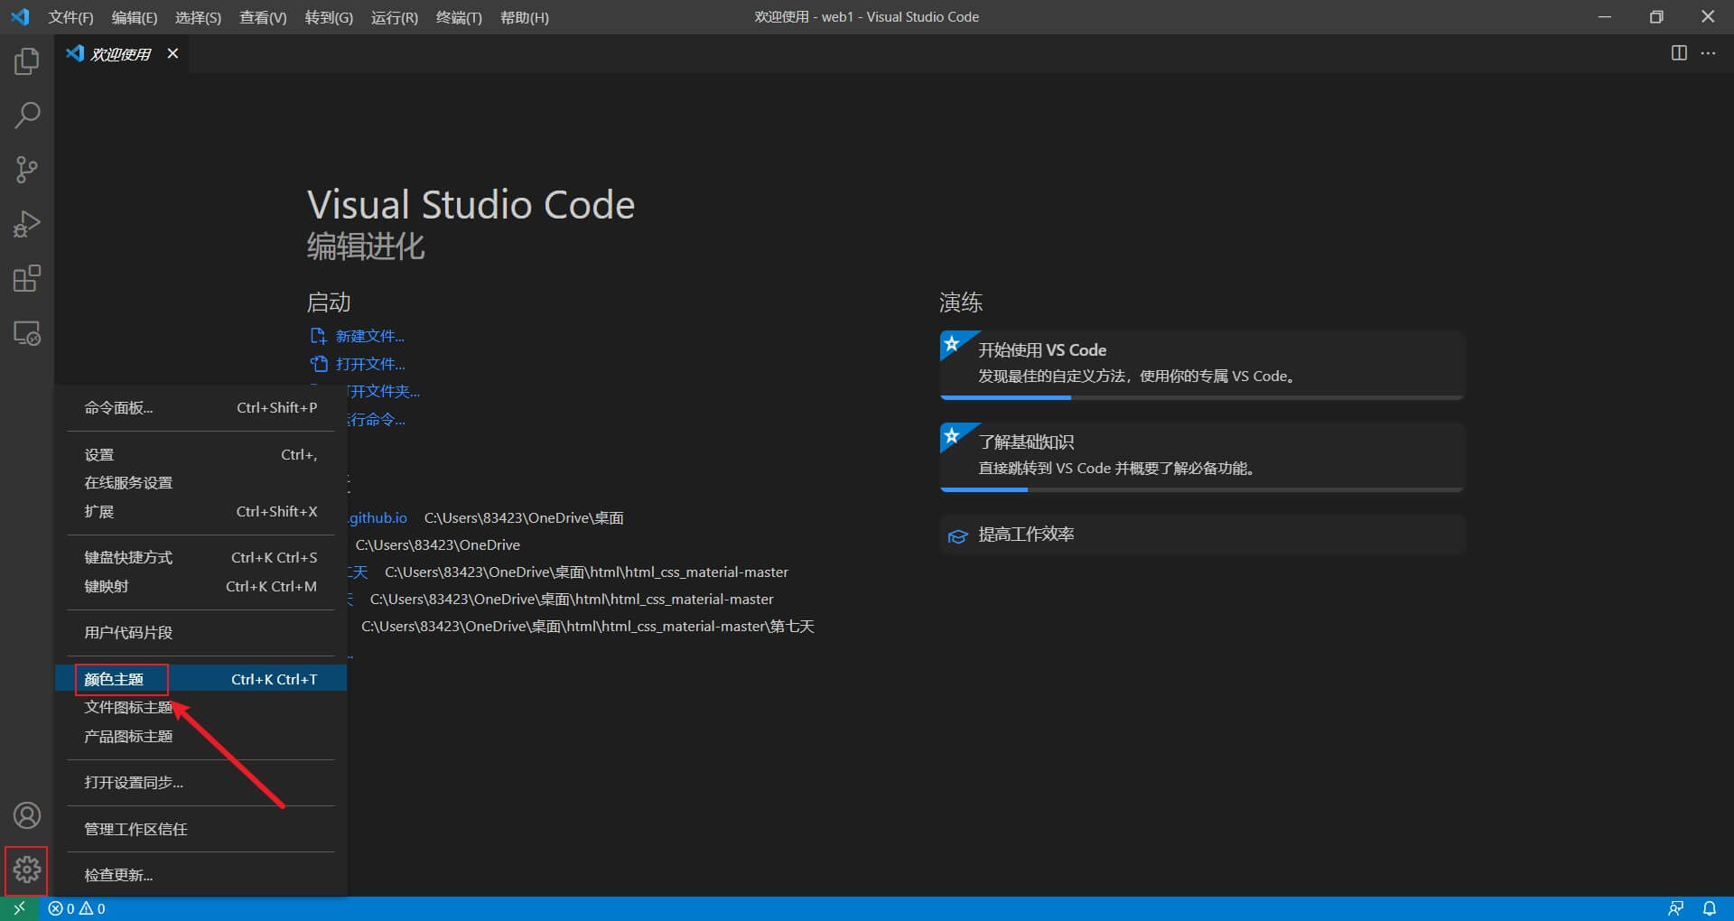1734x921 pixels.
Task: Open recent github.io project link
Action: [x=378, y=518]
